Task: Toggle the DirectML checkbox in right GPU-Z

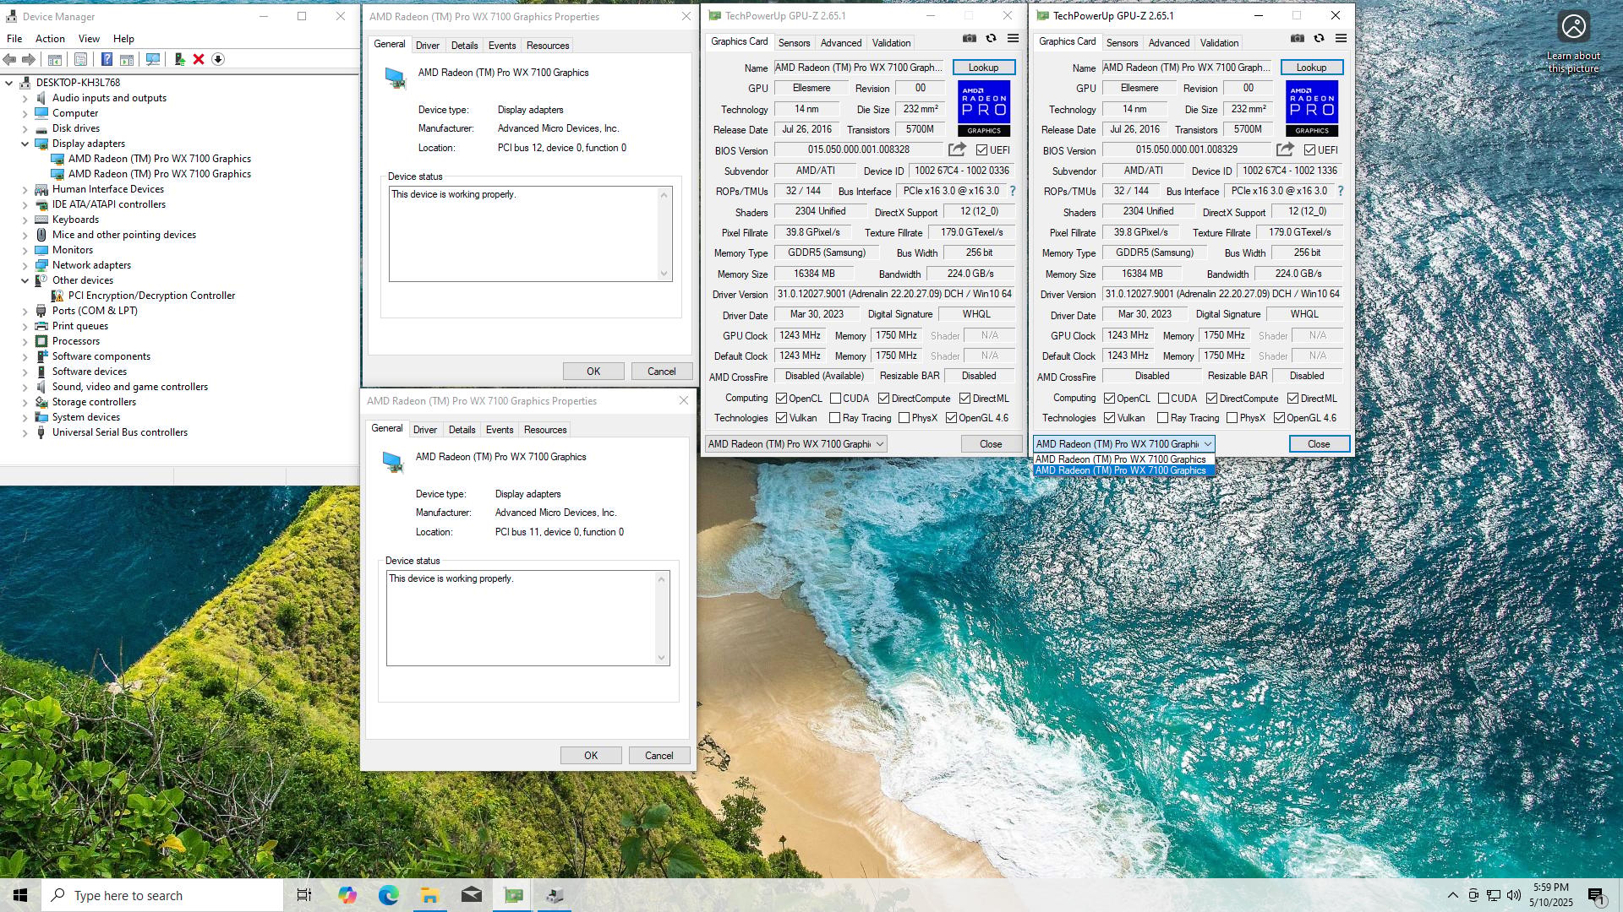Action: (1292, 399)
